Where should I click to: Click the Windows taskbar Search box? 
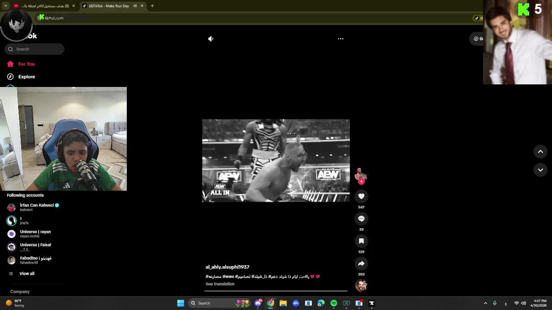pos(220,303)
